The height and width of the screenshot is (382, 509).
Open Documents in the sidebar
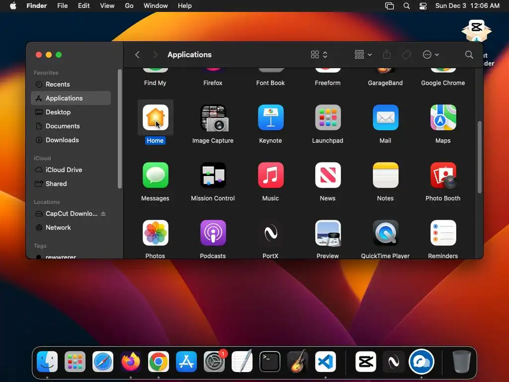click(71, 126)
